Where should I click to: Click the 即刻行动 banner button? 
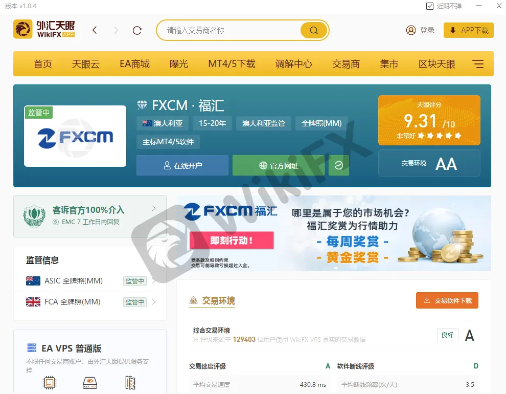click(x=232, y=240)
